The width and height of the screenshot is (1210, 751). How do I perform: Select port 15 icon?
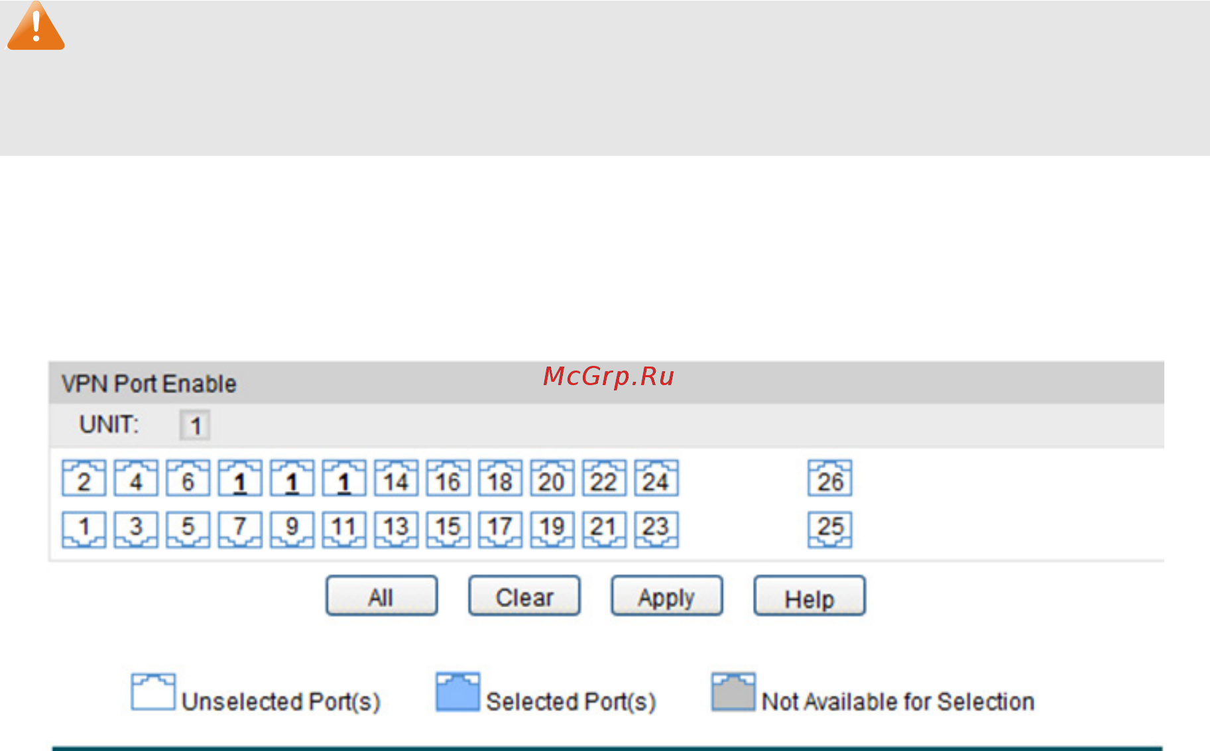tap(448, 530)
